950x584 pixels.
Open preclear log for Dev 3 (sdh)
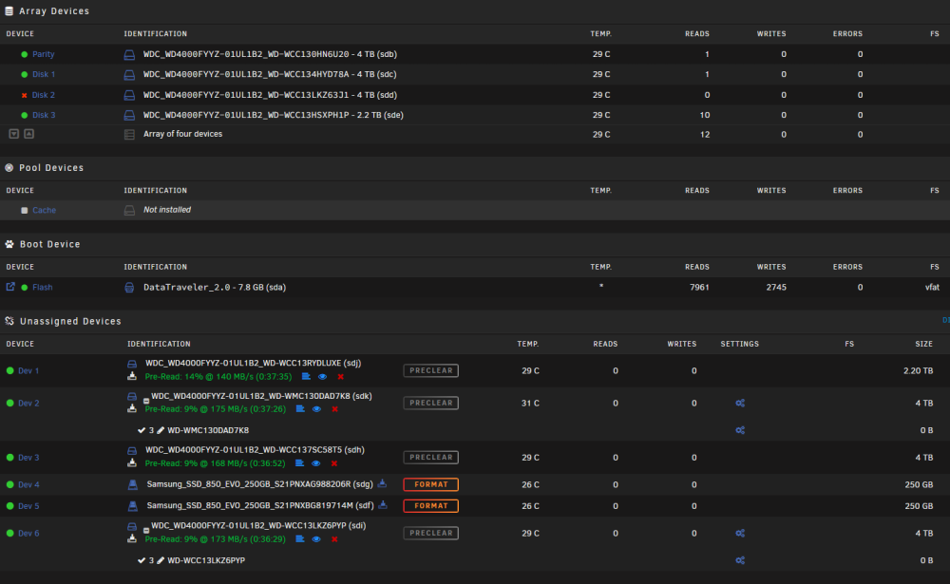click(299, 463)
